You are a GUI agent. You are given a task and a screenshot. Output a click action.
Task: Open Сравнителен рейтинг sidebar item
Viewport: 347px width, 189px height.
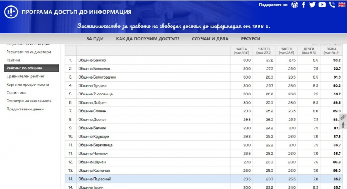(x=25, y=76)
